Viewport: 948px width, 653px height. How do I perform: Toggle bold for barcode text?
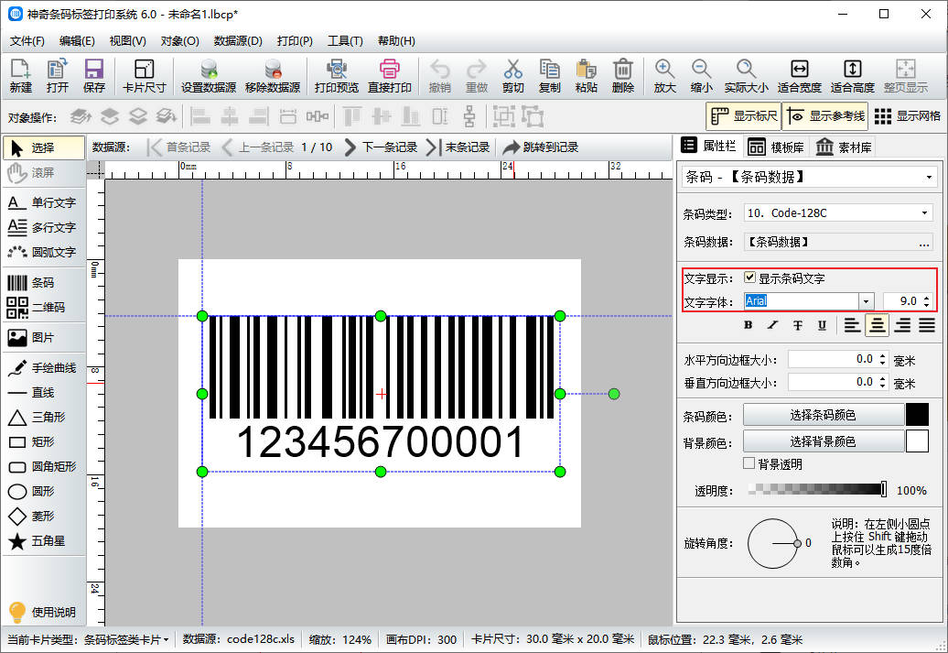tap(748, 325)
